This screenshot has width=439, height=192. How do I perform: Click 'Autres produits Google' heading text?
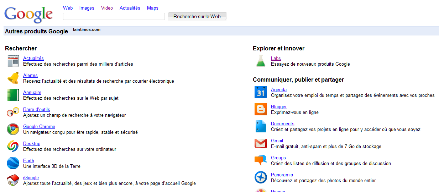coord(36,31)
